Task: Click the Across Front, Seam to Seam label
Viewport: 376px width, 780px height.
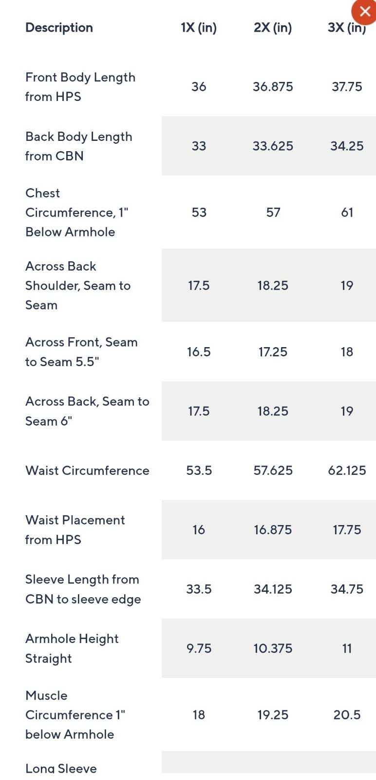Action: point(81,352)
